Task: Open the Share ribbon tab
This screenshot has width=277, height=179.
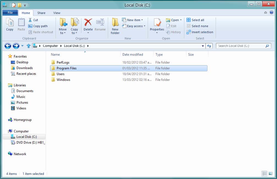Action: [x=42, y=13]
